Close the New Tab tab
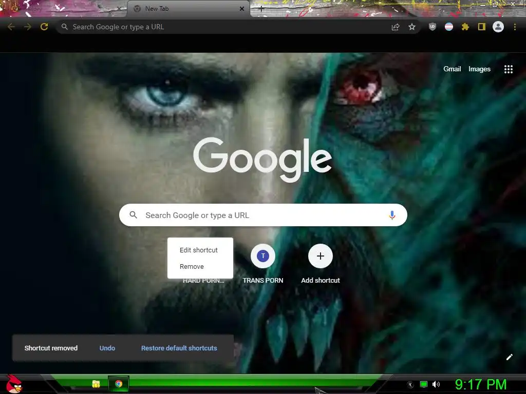Image resolution: width=526 pixels, height=394 pixels. (x=242, y=9)
